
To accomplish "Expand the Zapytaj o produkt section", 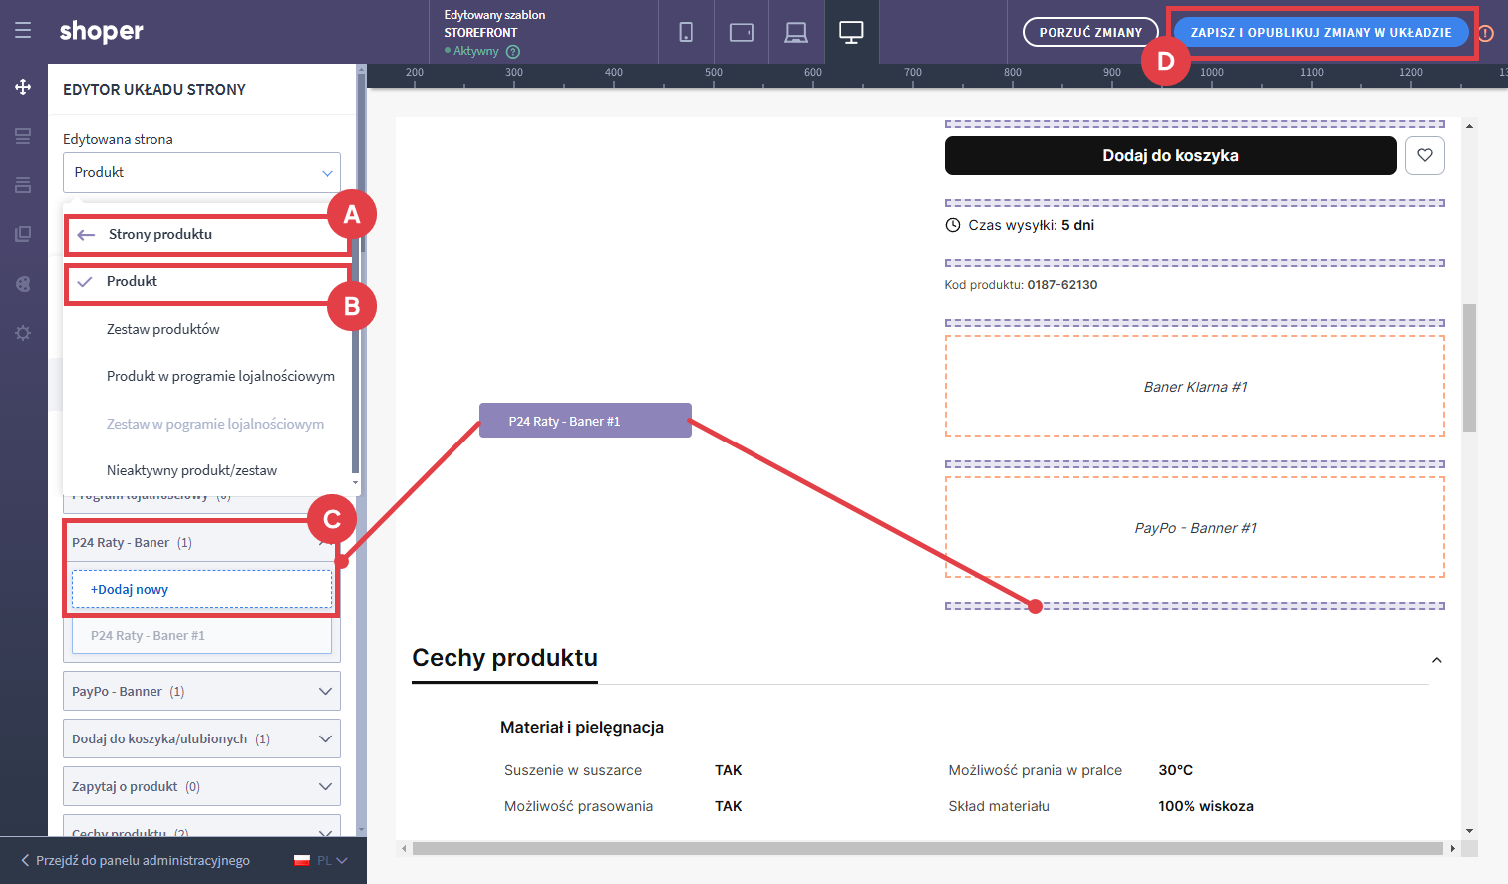I will (x=324, y=786).
